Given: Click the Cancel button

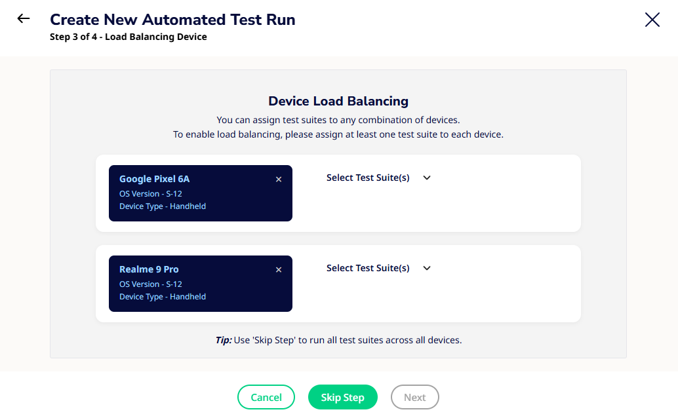Looking at the screenshot, I should [266, 397].
